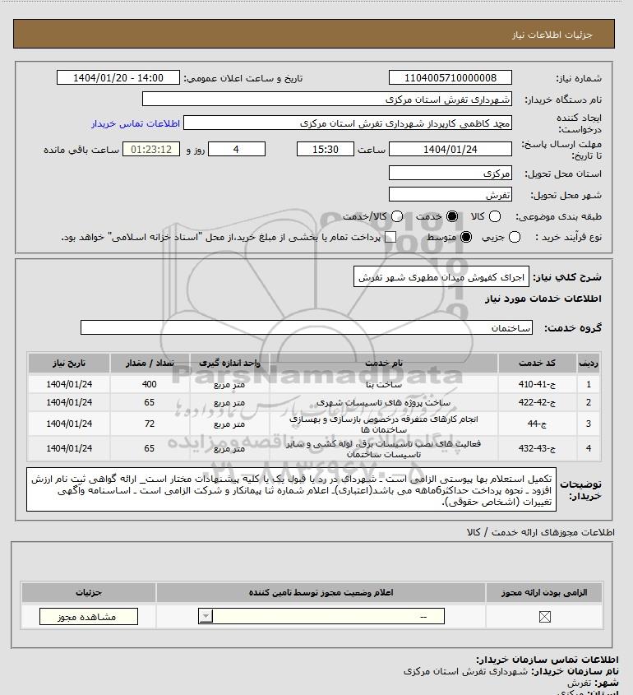The height and width of the screenshot is (695, 633).
Task: Click service code ج-41-410
Action: click(x=537, y=384)
